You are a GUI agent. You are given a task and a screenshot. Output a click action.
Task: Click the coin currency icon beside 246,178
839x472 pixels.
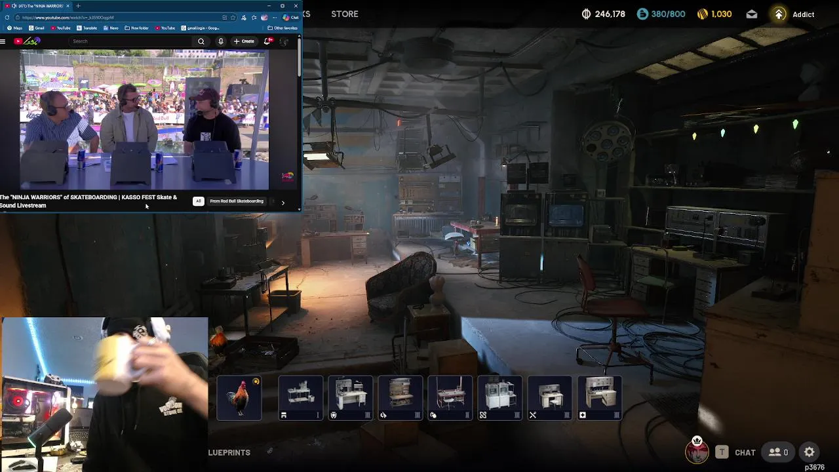click(586, 14)
